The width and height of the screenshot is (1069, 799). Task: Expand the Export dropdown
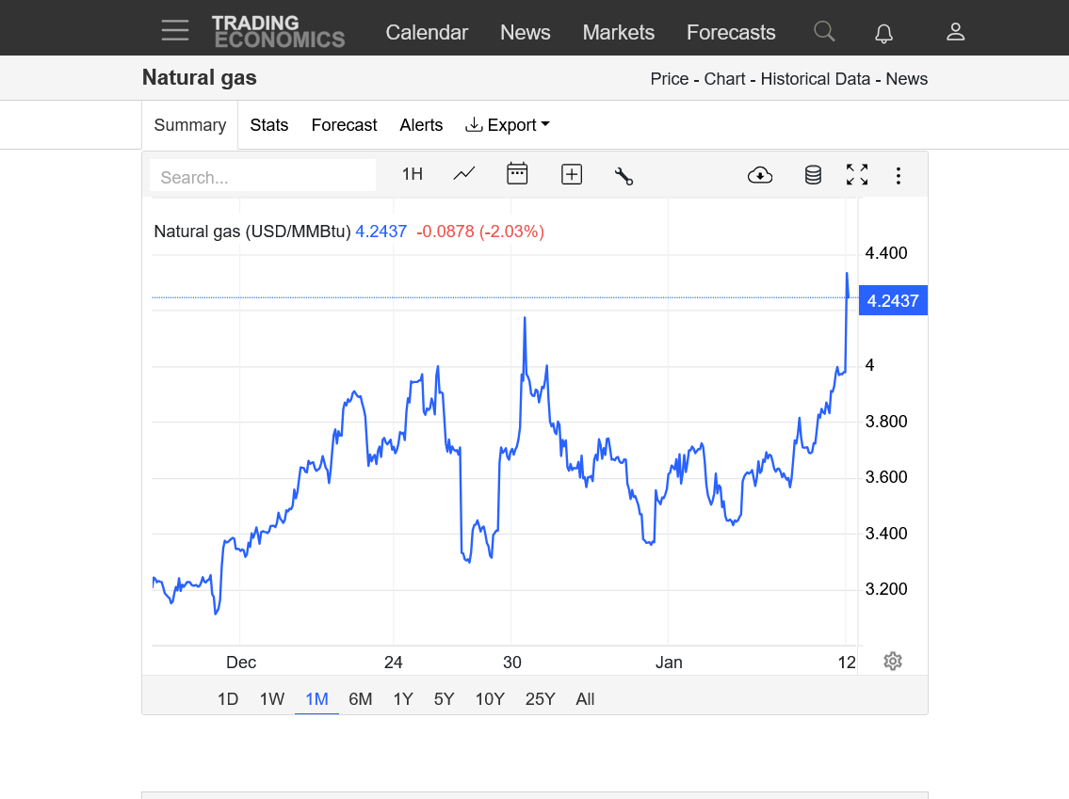(x=508, y=124)
